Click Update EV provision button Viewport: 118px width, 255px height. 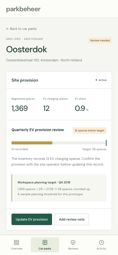[x=32, y=219]
